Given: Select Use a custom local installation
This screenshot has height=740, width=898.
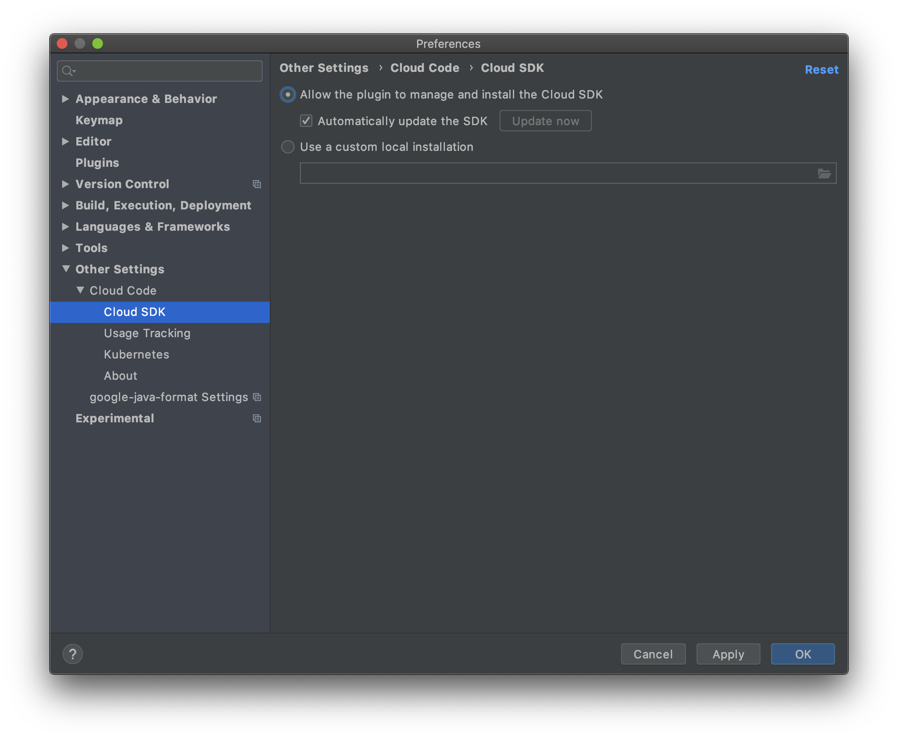Looking at the screenshot, I should pyautogui.click(x=288, y=147).
